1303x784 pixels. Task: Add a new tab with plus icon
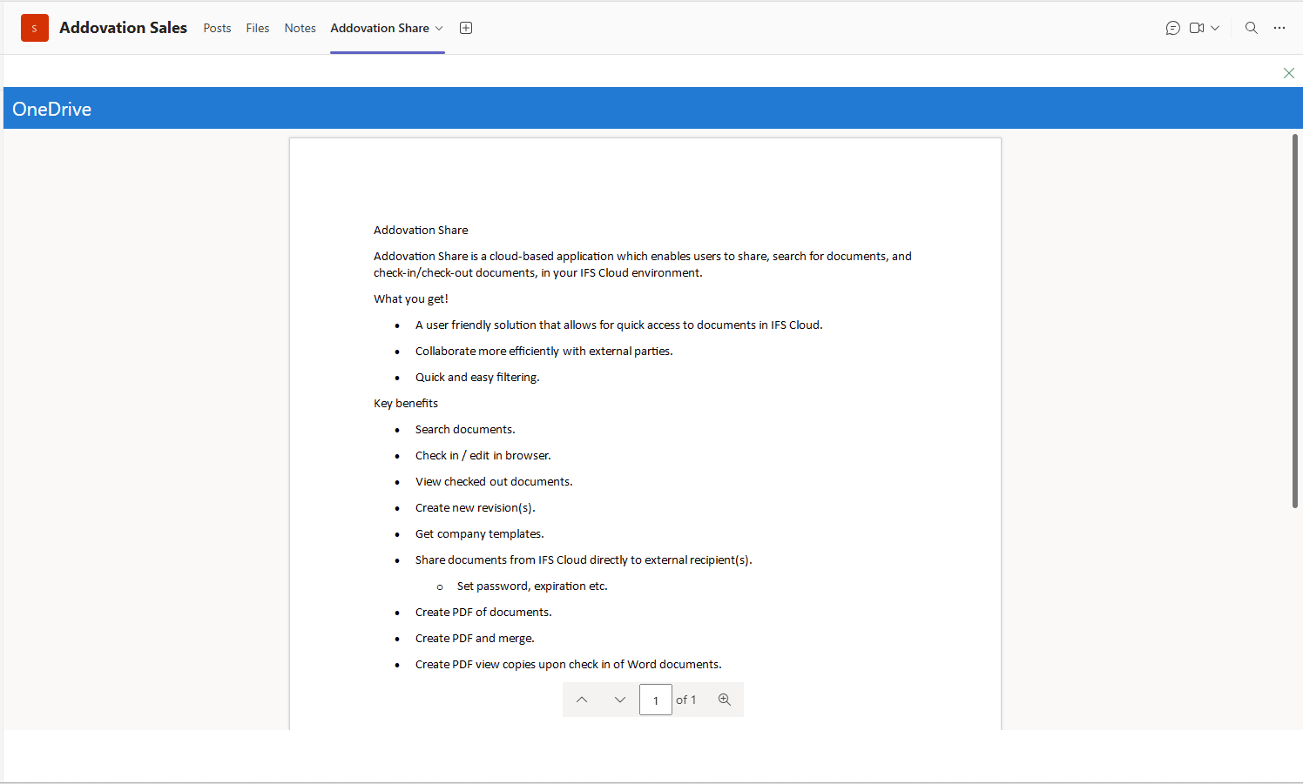[x=466, y=28]
